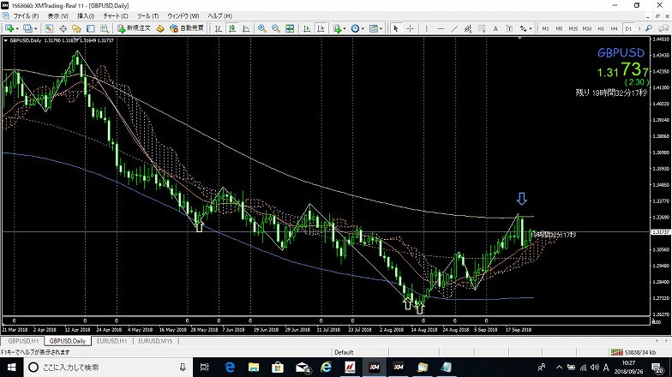The height and width of the screenshot is (377, 672).
Task: Select the text label 'A' tool
Action: (497, 28)
